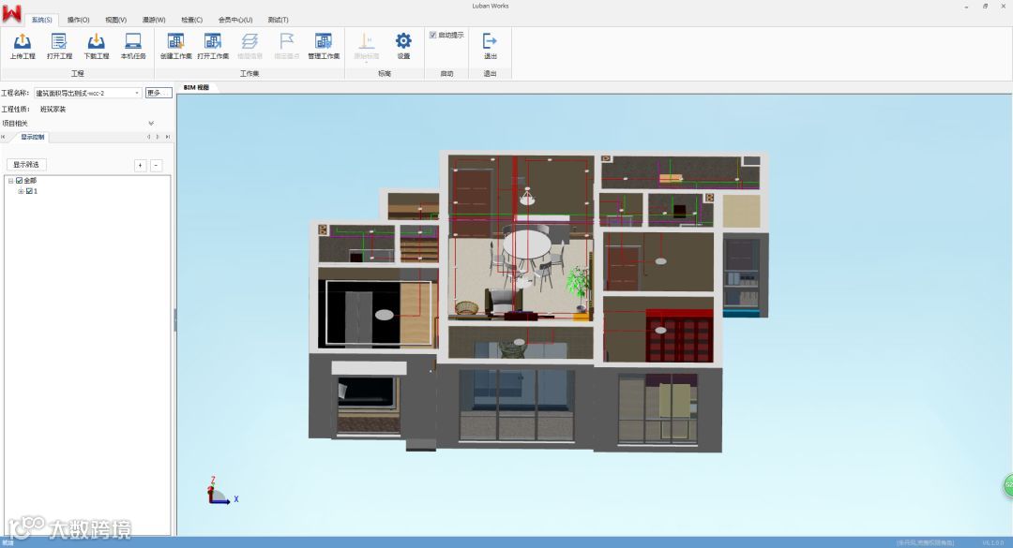Select the 显示控制 panel tab
Viewport: 1013px width, 548px height.
click(32, 137)
